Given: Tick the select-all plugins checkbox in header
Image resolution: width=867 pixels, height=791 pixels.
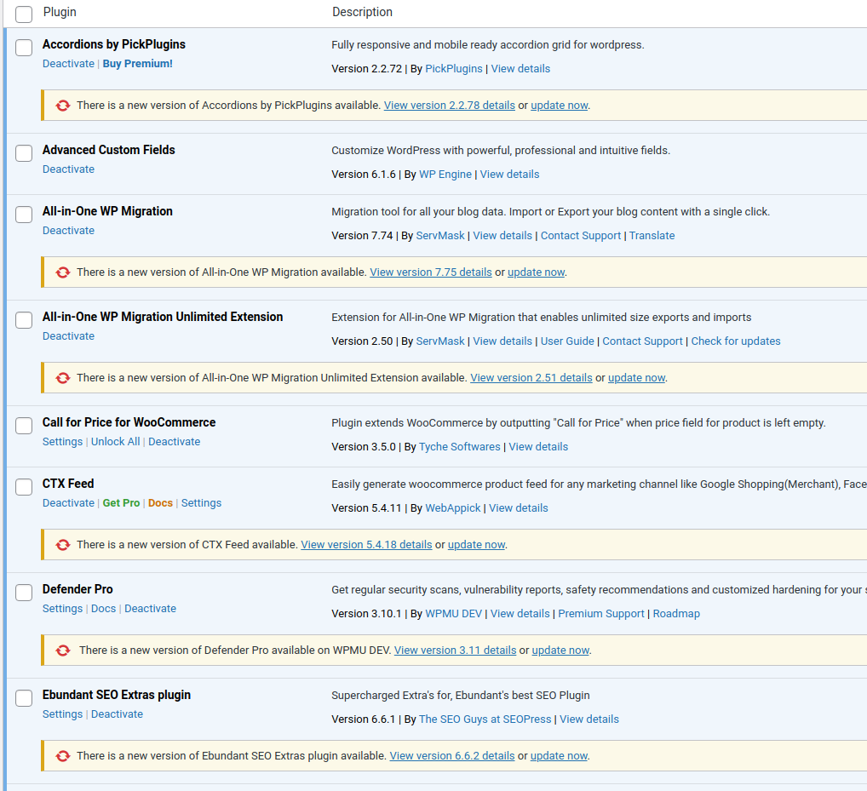Looking at the screenshot, I should click(24, 14).
